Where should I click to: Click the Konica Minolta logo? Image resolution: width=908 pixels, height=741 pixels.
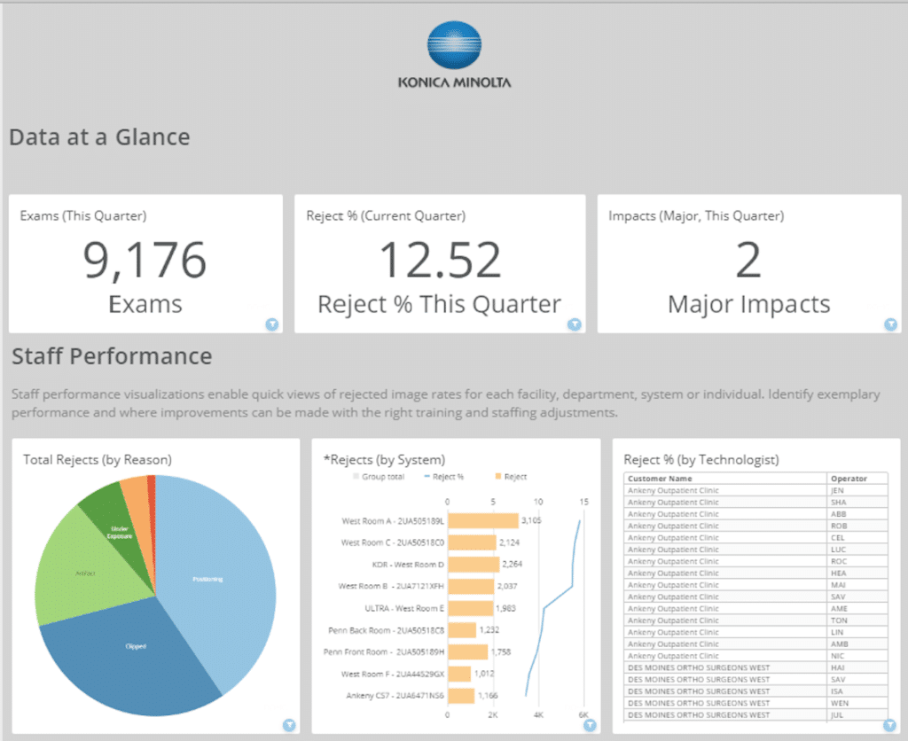(x=454, y=55)
